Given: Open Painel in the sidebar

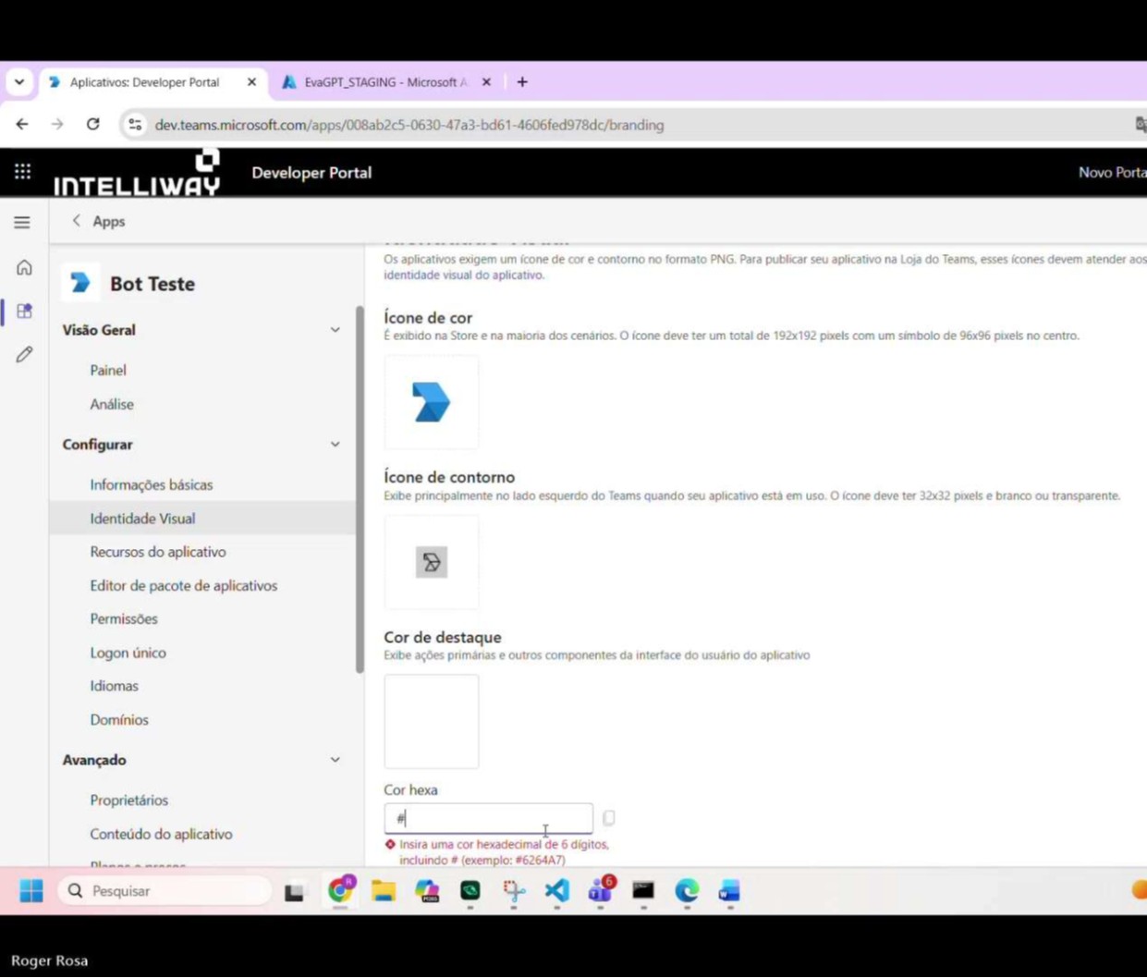Looking at the screenshot, I should tap(108, 370).
